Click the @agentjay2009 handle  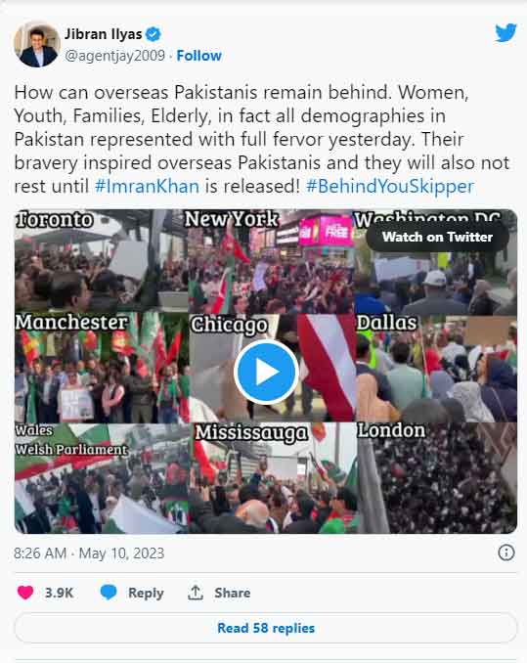[114, 56]
